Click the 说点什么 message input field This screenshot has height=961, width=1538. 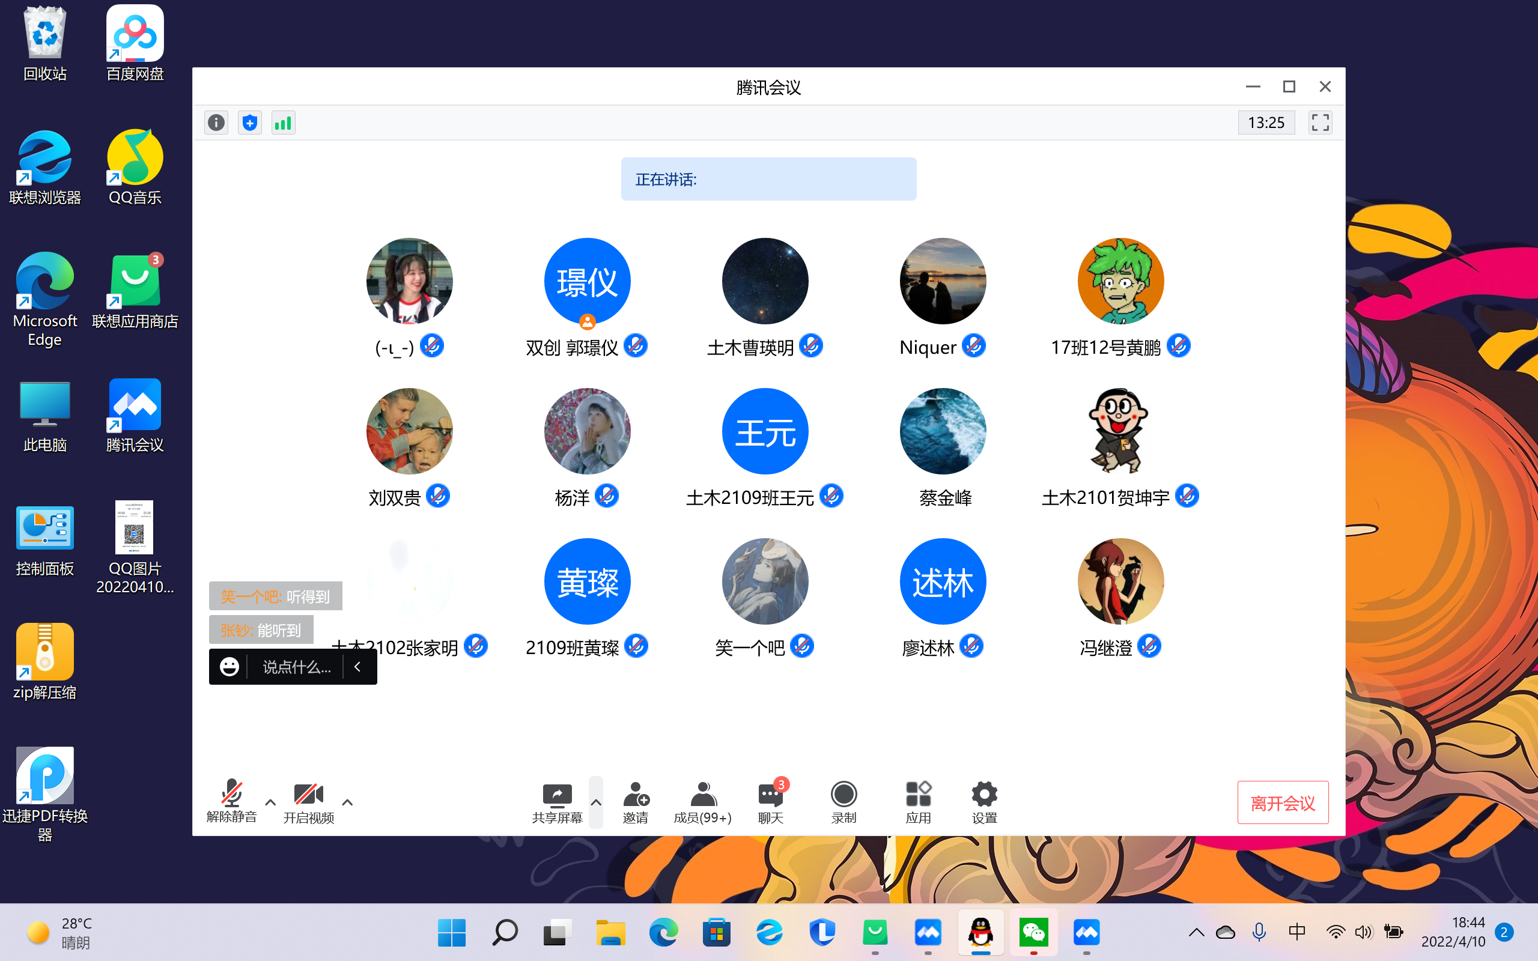(x=296, y=667)
